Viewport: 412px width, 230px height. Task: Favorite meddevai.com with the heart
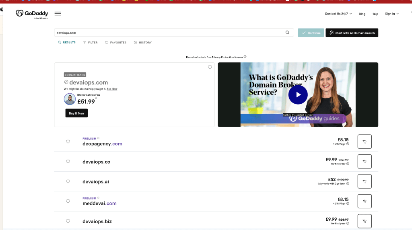pyautogui.click(x=68, y=201)
